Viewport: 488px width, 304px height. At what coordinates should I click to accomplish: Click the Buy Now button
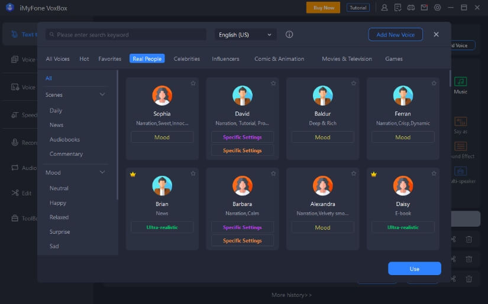point(323,8)
